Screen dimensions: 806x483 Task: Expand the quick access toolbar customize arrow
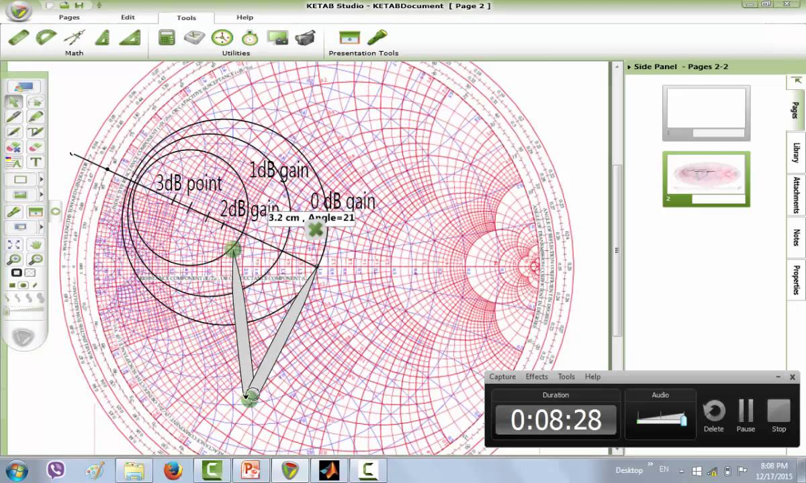tap(99, 5)
